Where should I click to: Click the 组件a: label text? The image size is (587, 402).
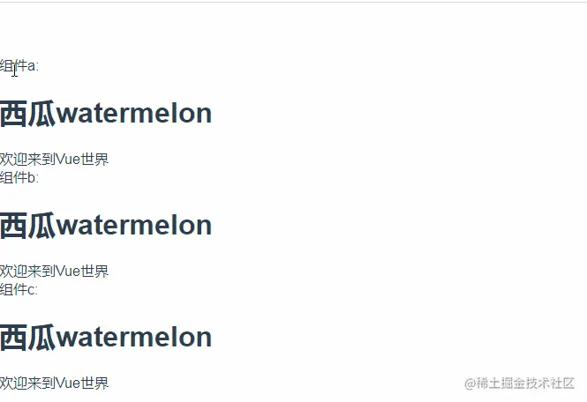click(x=19, y=66)
